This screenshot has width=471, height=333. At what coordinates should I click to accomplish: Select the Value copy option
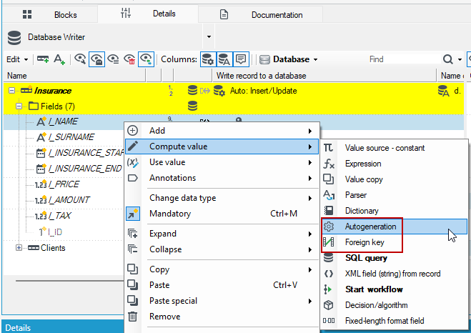395,179
